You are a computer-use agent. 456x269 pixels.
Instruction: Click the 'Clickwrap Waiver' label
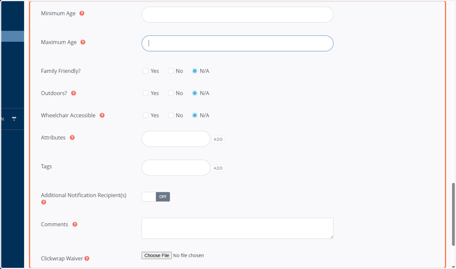pos(62,258)
